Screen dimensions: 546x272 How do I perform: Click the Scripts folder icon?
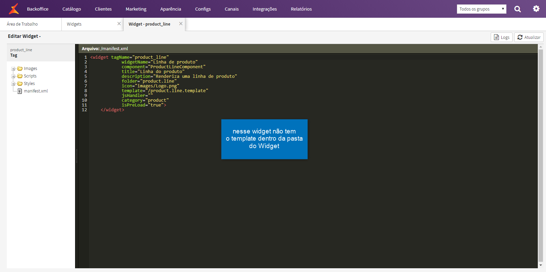click(x=20, y=76)
